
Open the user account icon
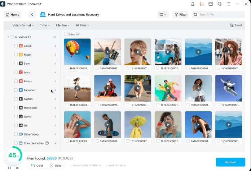[193, 4]
